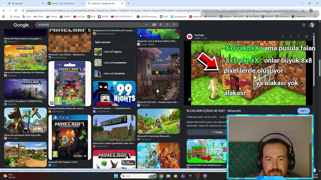The height and width of the screenshot is (180, 321).
Task: View site information for google.com
Action: point(23,10)
